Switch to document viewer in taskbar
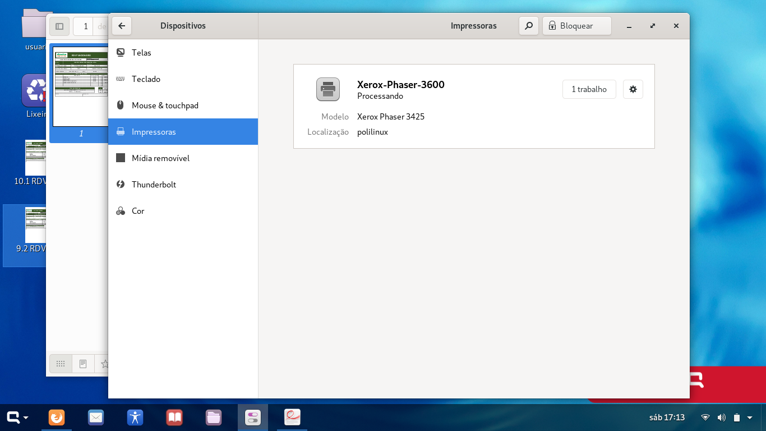The image size is (766, 431). 292,417
